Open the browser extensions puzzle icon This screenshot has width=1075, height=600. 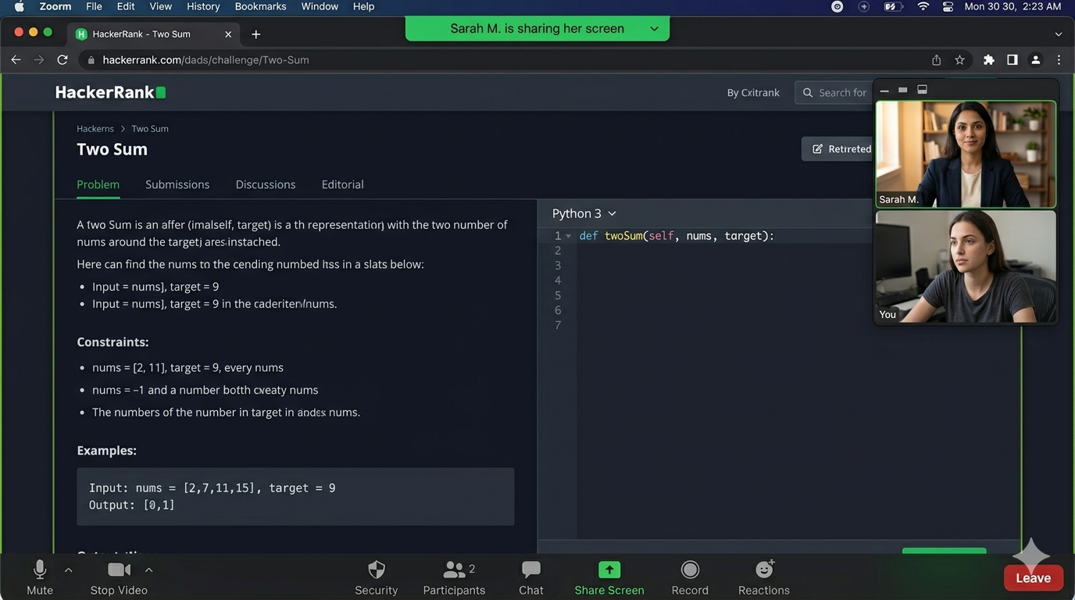(989, 60)
